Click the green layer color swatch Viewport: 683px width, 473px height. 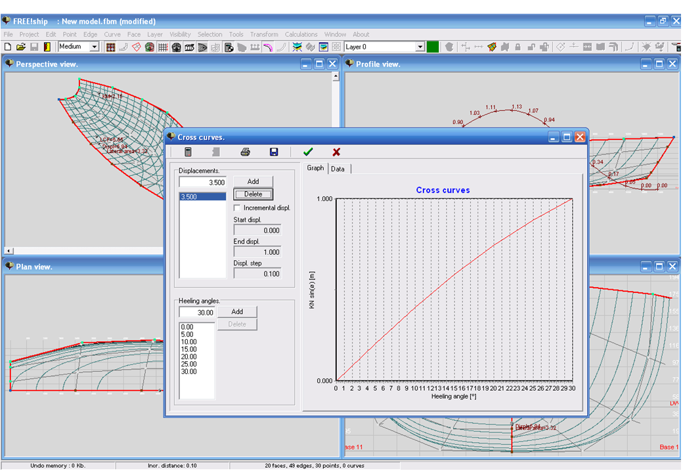[433, 47]
